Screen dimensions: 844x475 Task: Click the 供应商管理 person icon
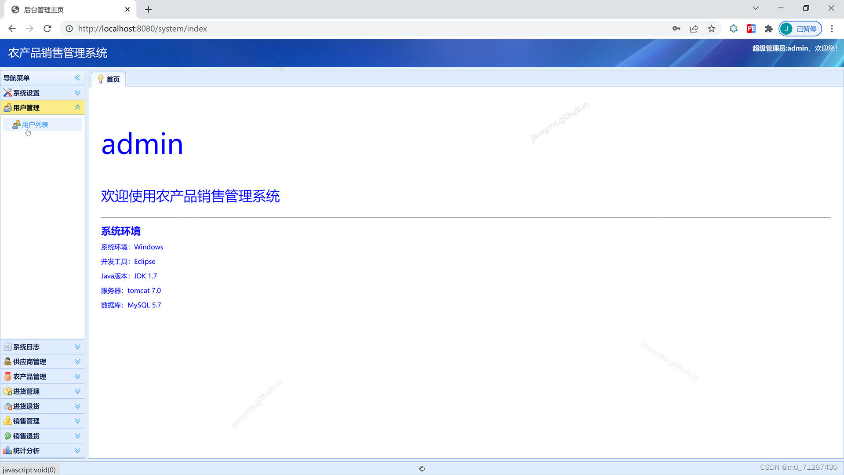7,362
